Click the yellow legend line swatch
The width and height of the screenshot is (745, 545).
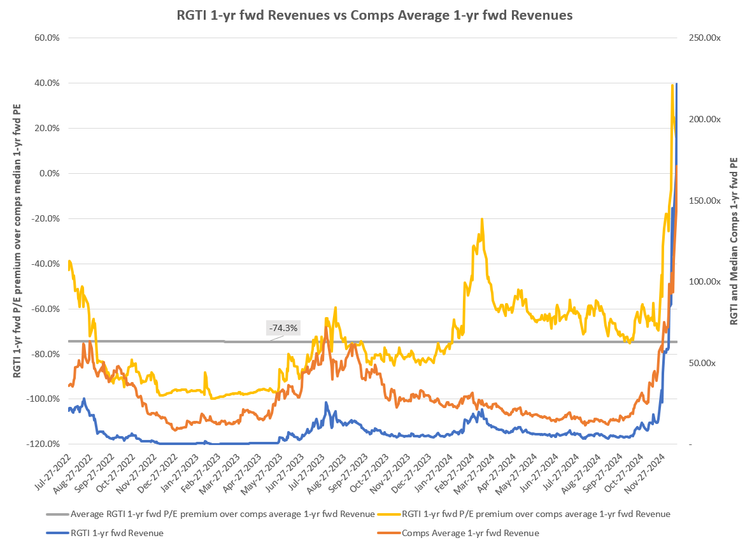(x=389, y=514)
